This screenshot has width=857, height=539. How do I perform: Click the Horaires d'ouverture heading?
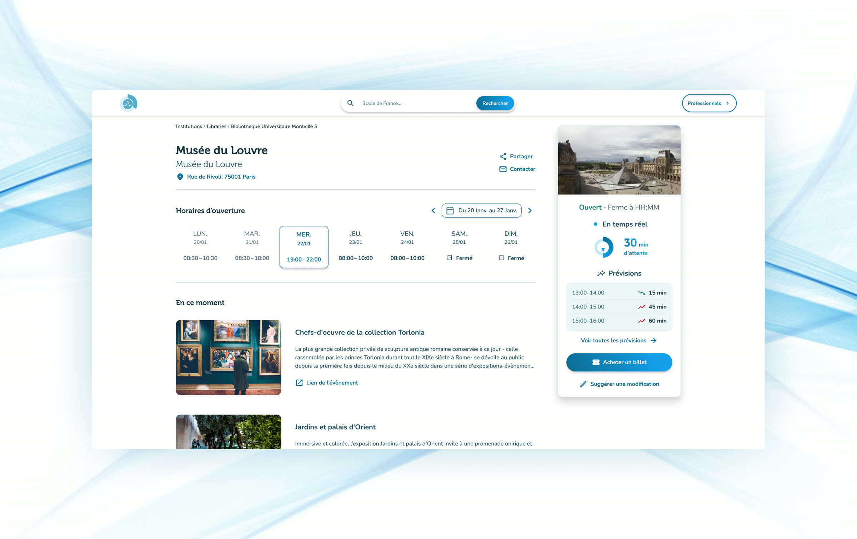[210, 211]
